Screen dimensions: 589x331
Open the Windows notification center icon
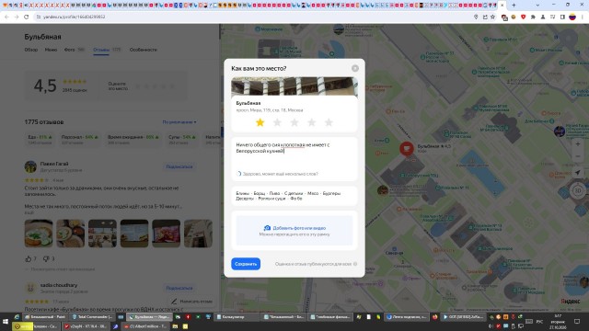click(577, 322)
